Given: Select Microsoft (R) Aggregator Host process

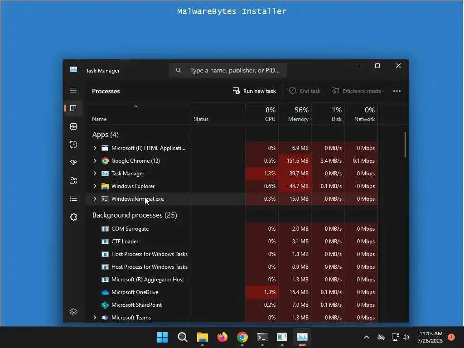Looking at the screenshot, I should 148,280.
